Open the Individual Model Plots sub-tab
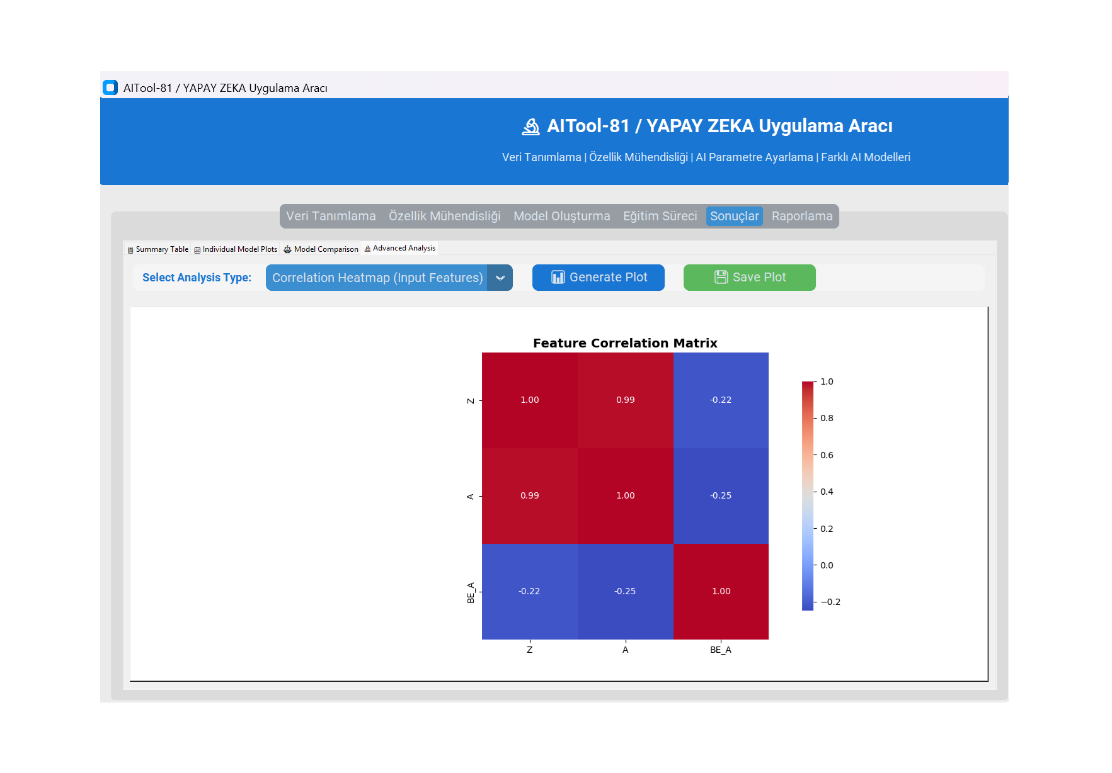The width and height of the screenshot is (1112, 773). (236, 249)
